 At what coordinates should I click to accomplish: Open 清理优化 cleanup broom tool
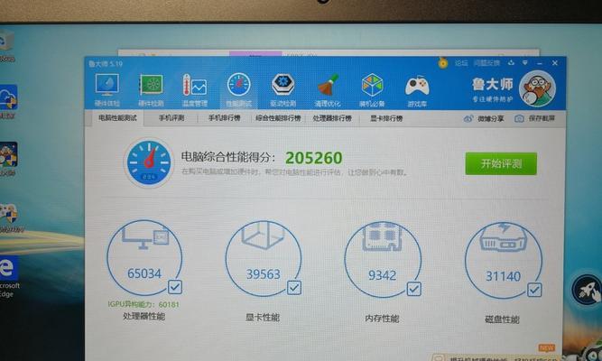pyautogui.click(x=328, y=90)
